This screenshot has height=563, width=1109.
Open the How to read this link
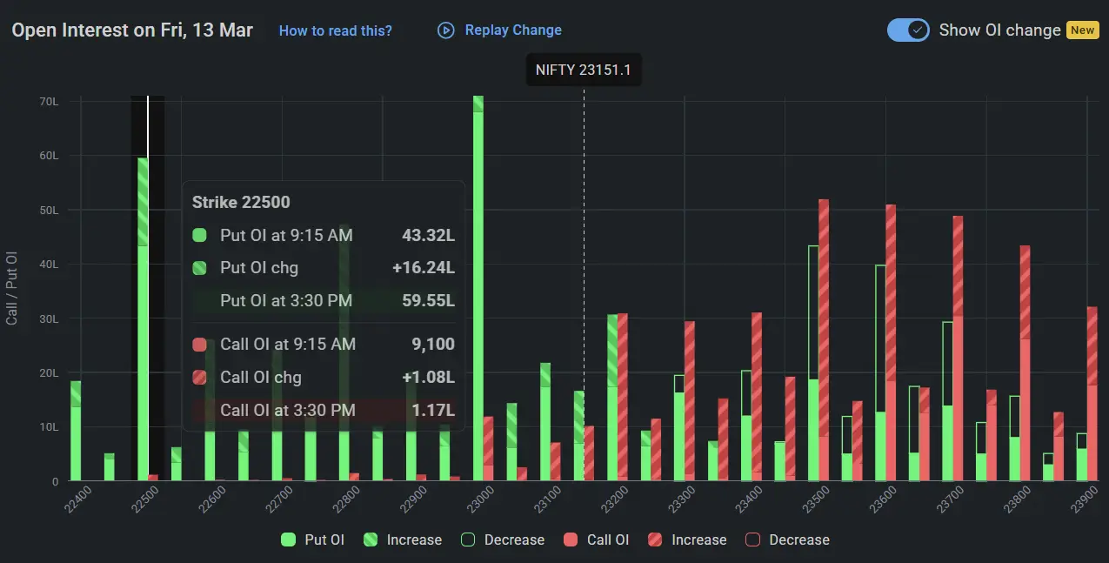(336, 30)
